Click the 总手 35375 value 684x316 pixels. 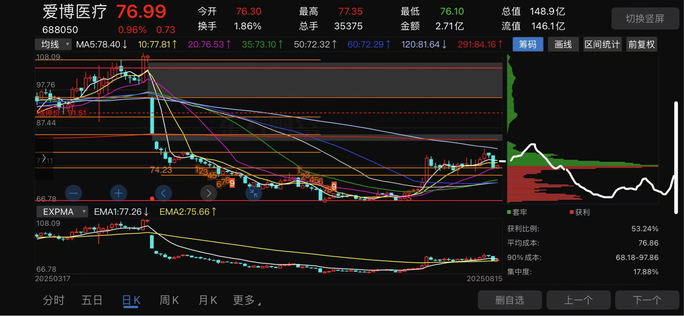click(348, 26)
